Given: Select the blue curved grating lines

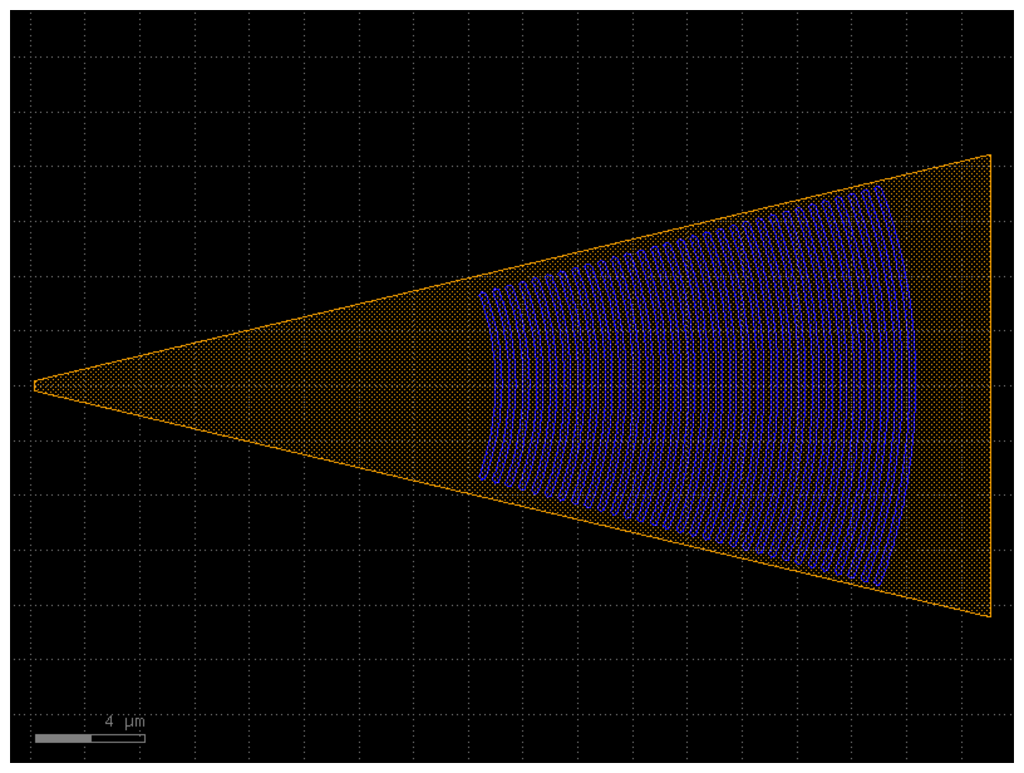Looking at the screenshot, I should click(697, 385).
